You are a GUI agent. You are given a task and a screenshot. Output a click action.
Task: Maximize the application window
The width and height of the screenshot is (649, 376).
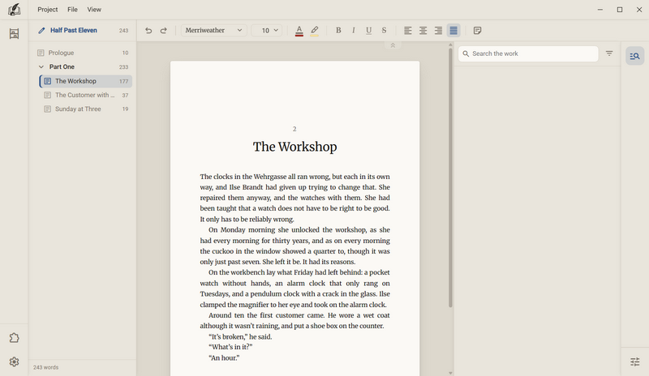point(620,10)
